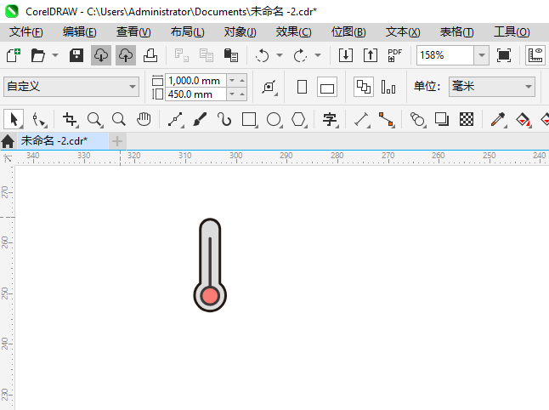The height and width of the screenshot is (410, 549).
Task: Redo the last action
Action: (x=300, y=55)
